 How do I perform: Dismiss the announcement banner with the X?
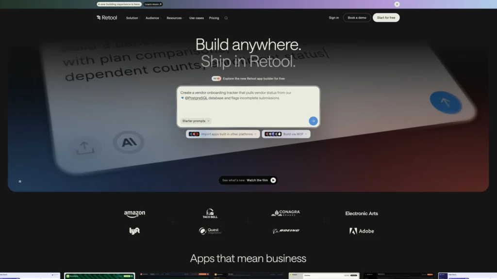[x=397, y=4]
